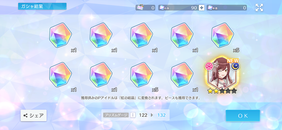Viewport: 282px width, 130px height.
Task: Click the free jewel (無償) icon
Action: pyautogui.click(x=210, y=7)
